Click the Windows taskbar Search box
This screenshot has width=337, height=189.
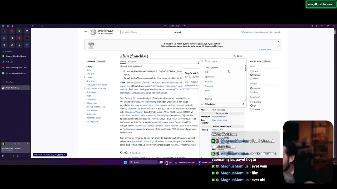(x=143, y=162)
